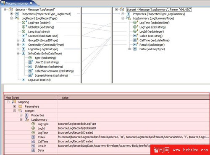Click source GlobalID attribute icon
Viewport: 210px width, 155px height.
pyautogui.click(x=24, y=27)
